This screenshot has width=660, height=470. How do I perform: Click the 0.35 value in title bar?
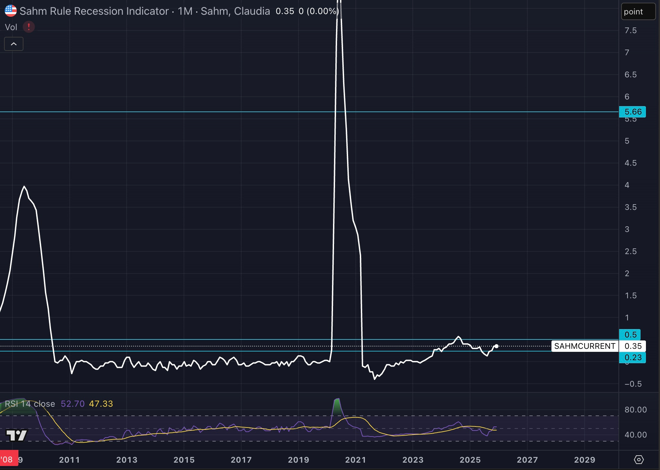tap(285, 11)
